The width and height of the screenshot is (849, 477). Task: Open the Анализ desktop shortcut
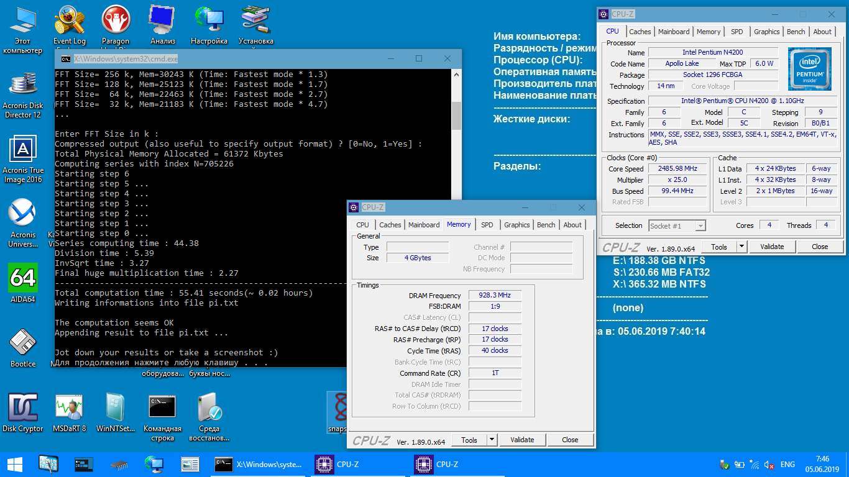pos(163,25)
